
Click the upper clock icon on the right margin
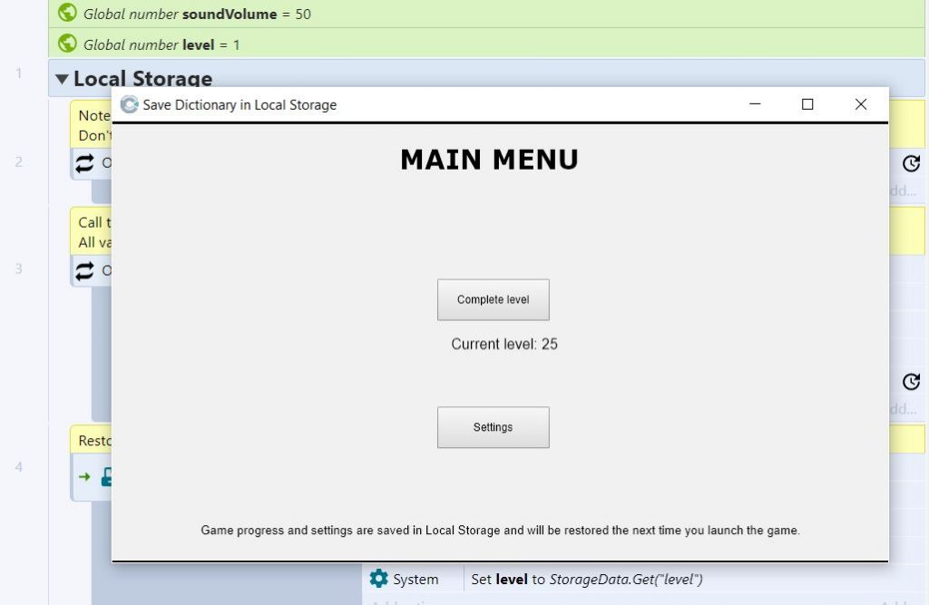pyautogui.click(x=913, y=163)
